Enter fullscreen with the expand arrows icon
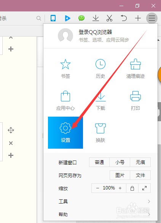 144,188
